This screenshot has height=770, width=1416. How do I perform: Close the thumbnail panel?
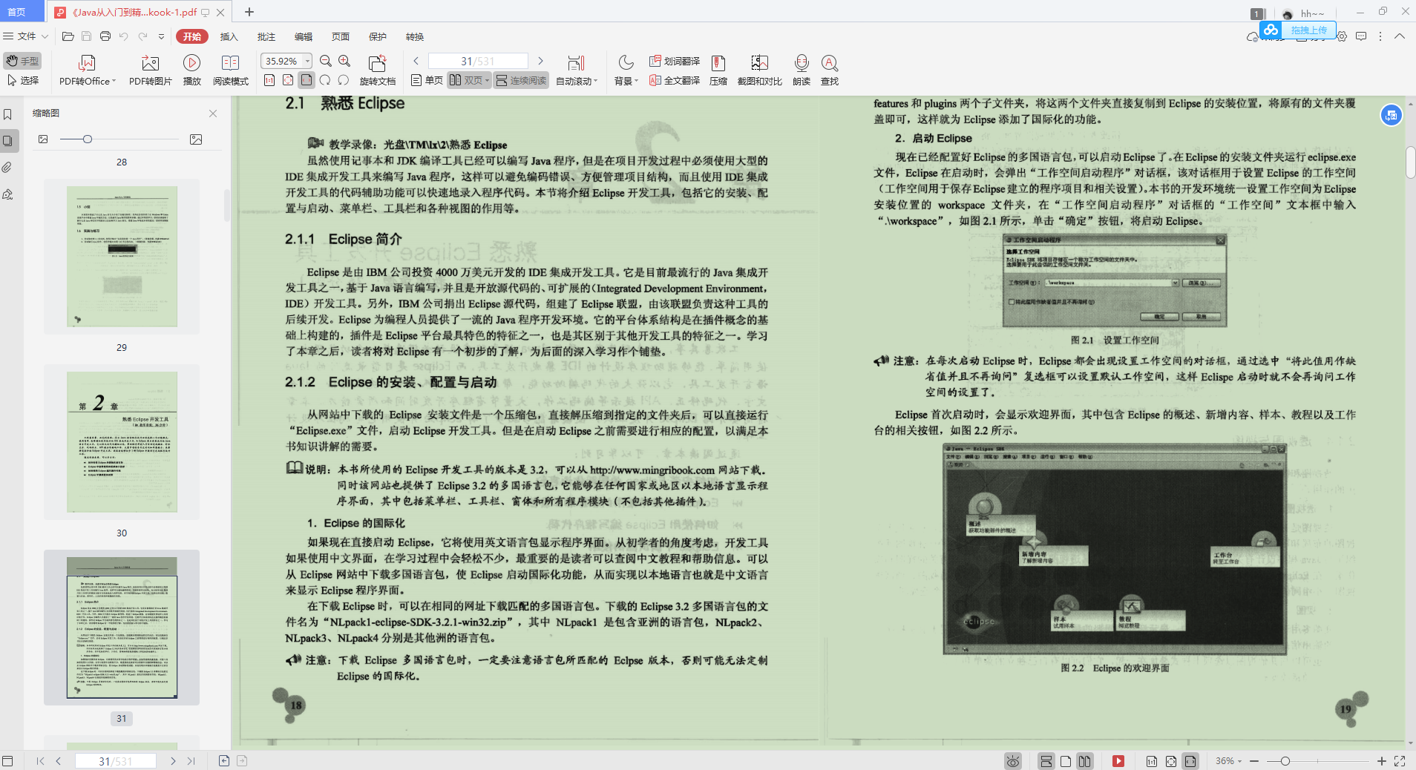[x=213, y=113]
